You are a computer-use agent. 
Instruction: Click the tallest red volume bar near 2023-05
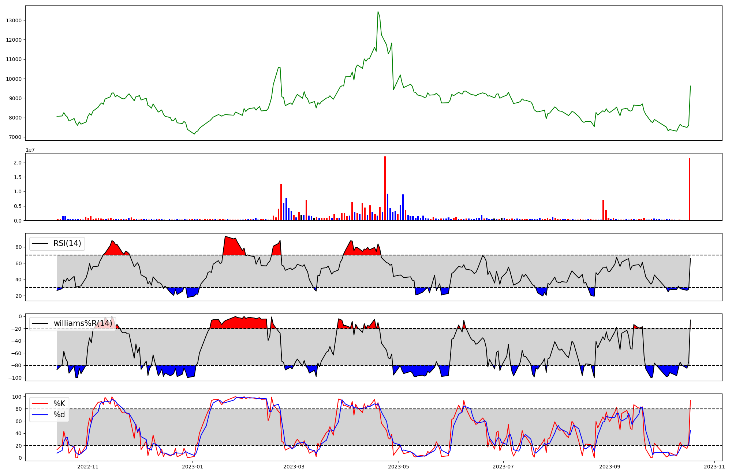[385, 188]
